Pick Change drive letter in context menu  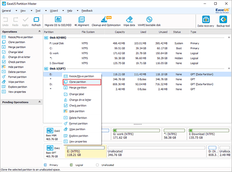(82, 100)
